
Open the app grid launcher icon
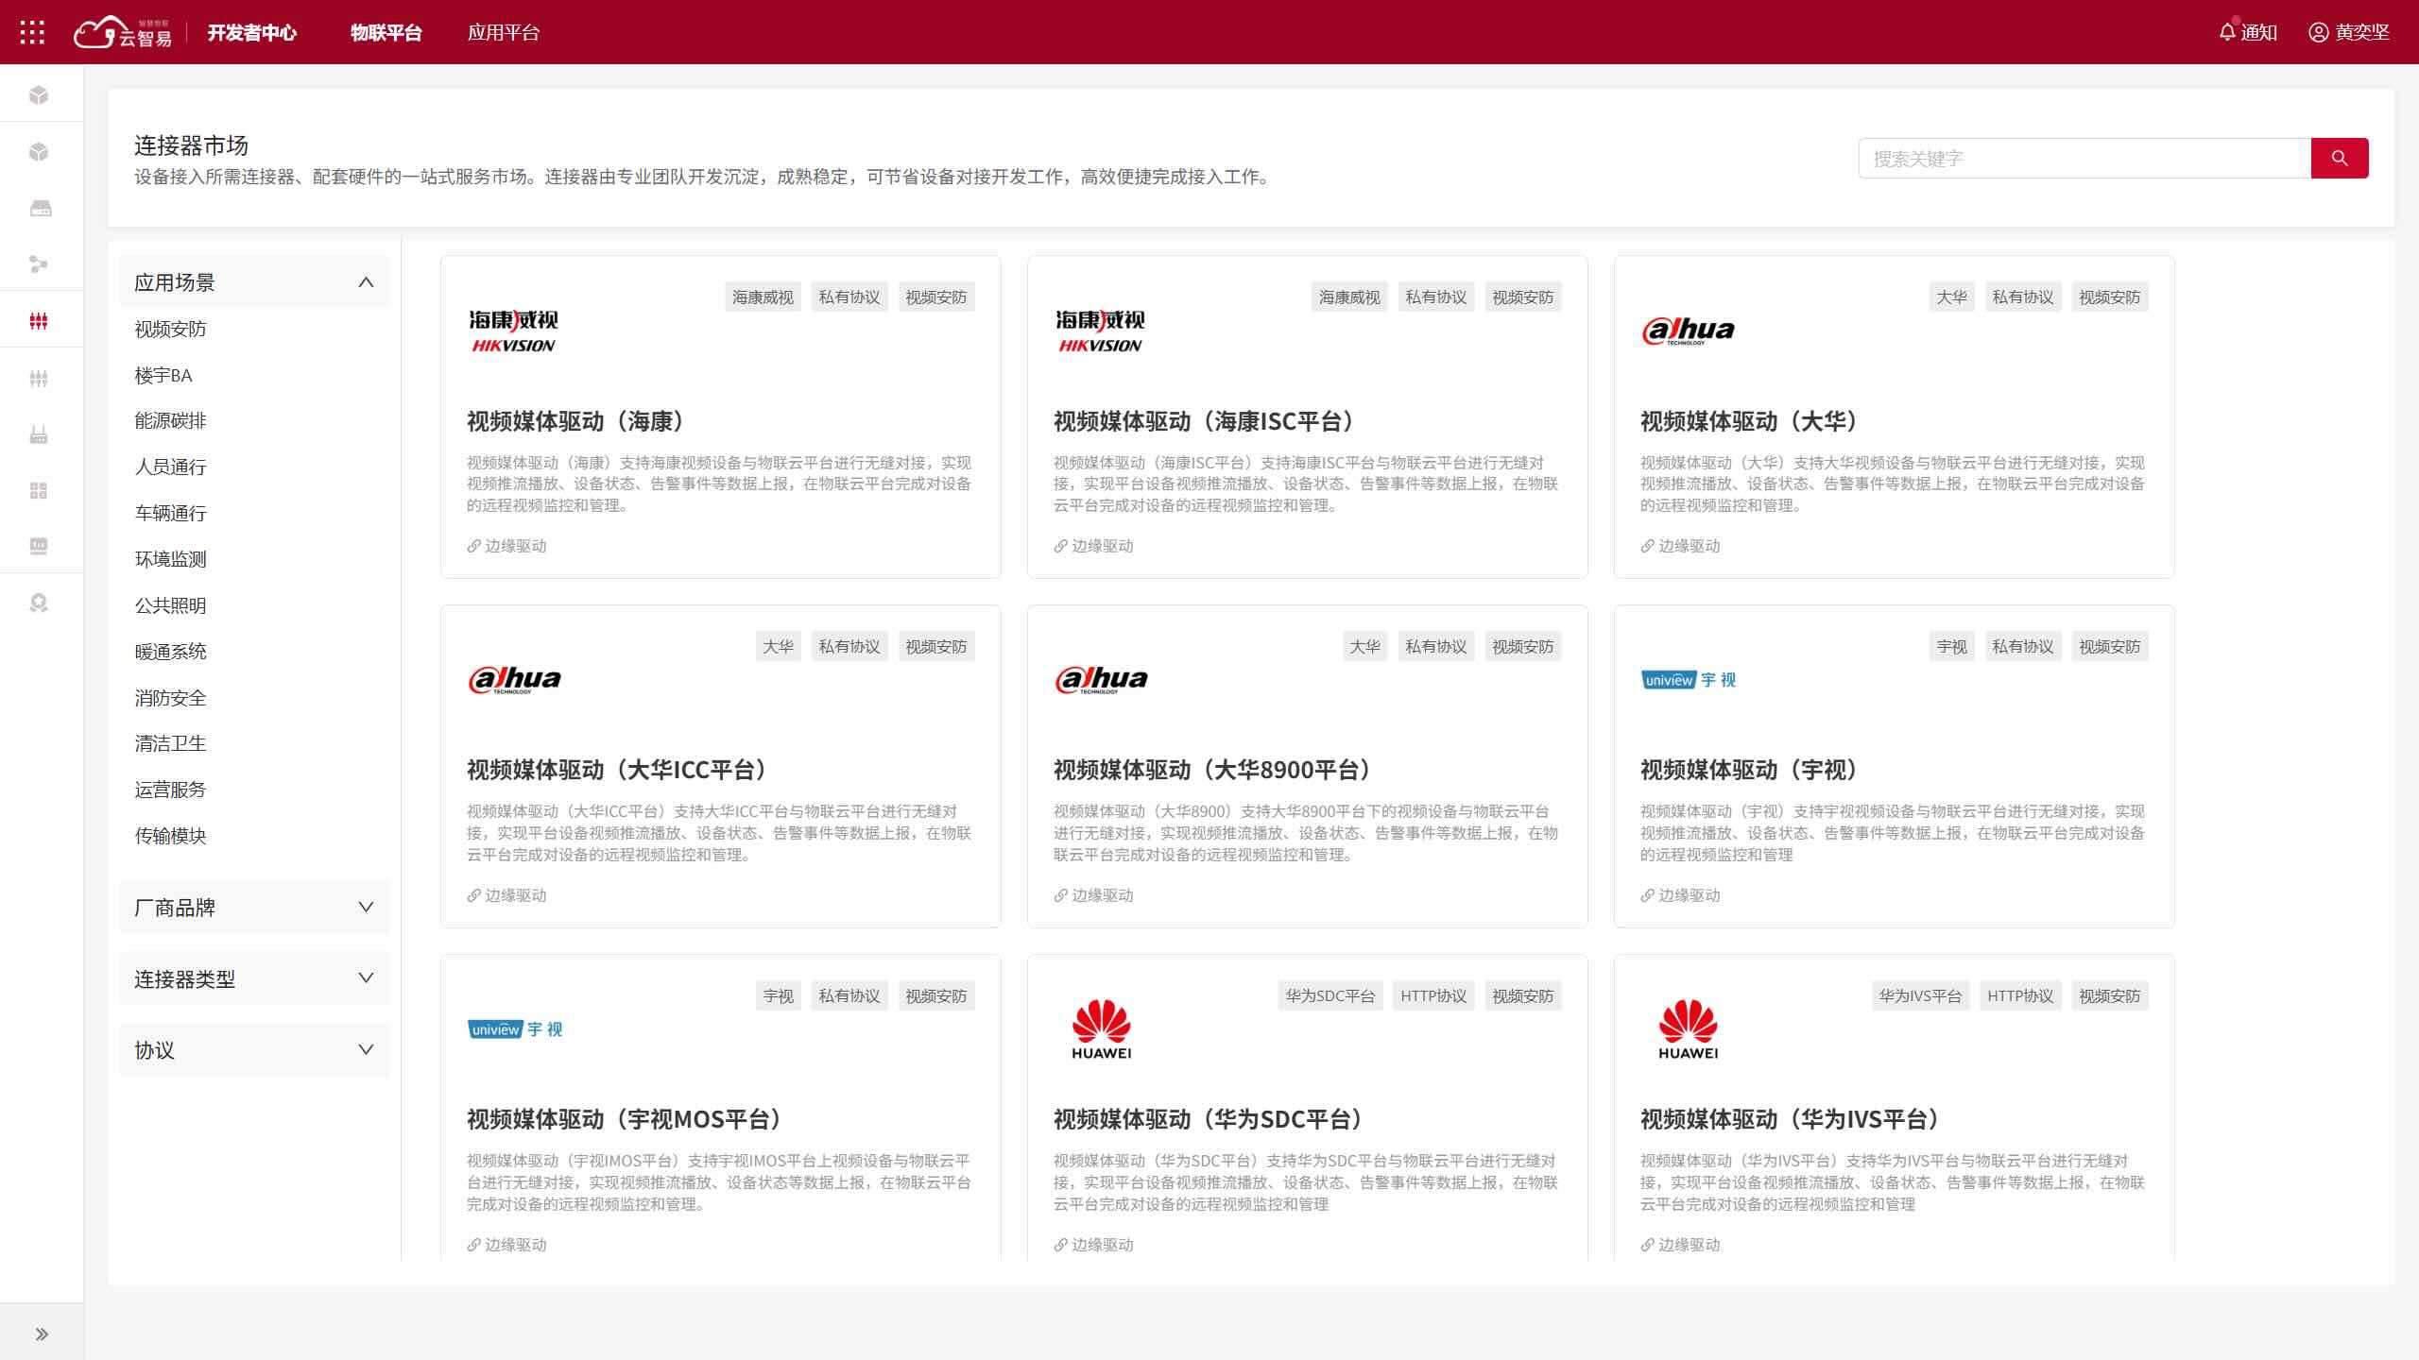[32, 32]
